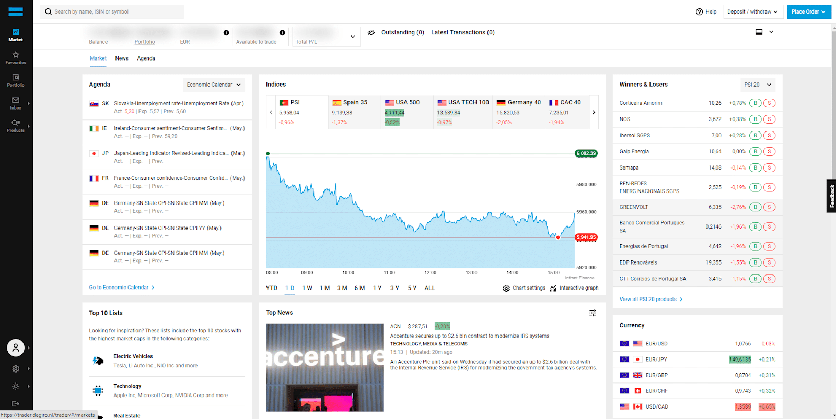The height and width of the screenshot is (419, 836).
Task: Open the Inbox envelope in sidebar
Action: point(16,103)
